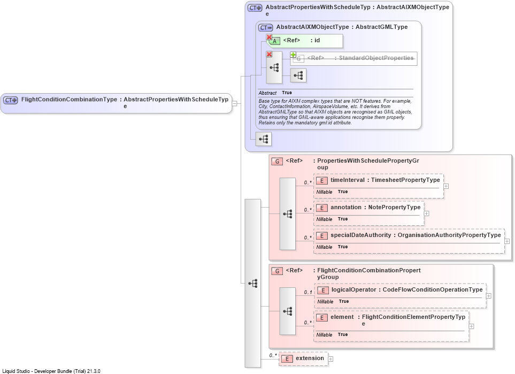This screenshot has width=515, height=374.
Task: Expand the element FlightConditionElementPropertyType node
Action: coord(471,326)
